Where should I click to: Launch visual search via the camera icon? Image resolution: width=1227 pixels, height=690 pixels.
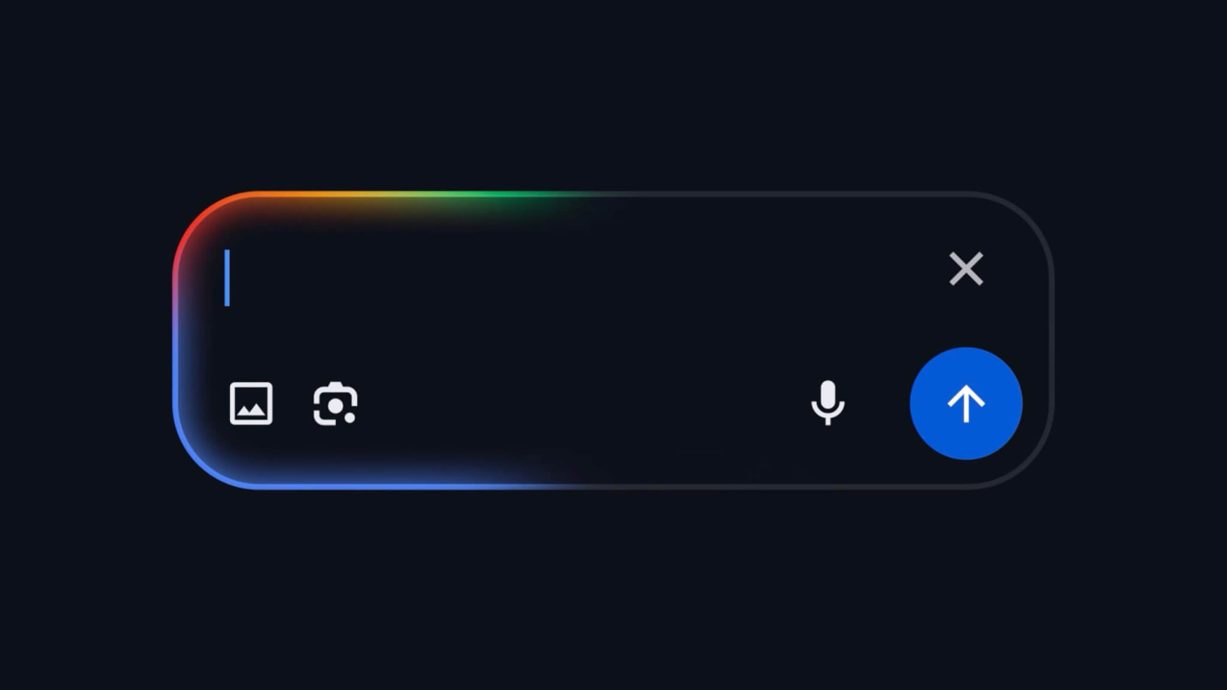tap(336, 403)
